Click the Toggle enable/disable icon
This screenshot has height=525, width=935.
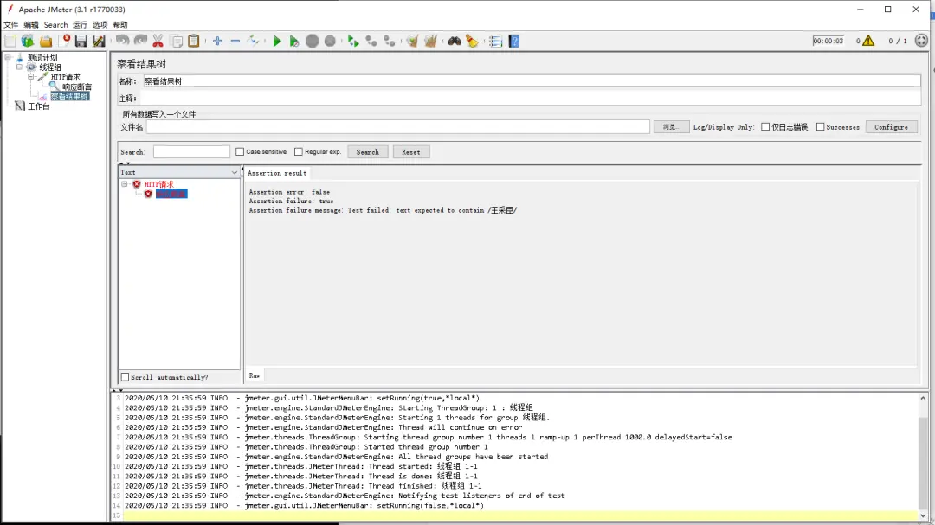254,42
